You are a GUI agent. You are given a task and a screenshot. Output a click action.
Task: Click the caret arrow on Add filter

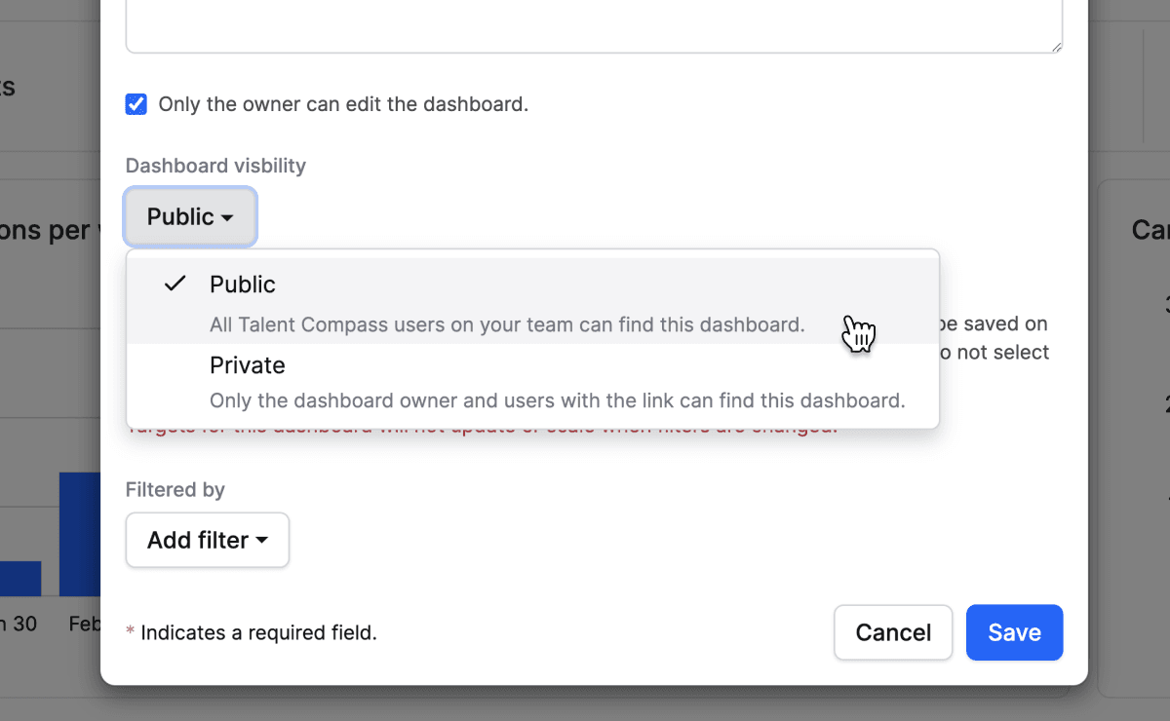[x=261, y=541]
